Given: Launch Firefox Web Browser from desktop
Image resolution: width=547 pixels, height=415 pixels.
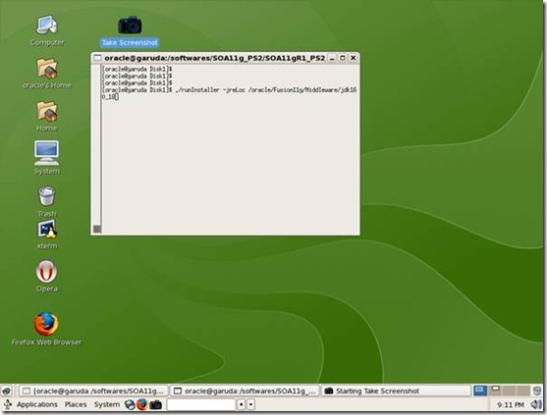Looking at the screenshot, I should click(x=46, y=329).
